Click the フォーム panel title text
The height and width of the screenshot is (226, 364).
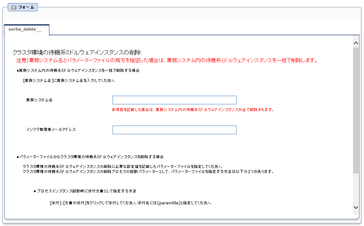pyautogui.click(x=26, y=8)
